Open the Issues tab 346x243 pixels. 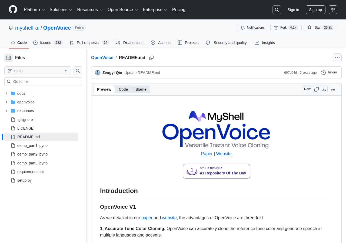pyautogui.click(x=48, y=43)
